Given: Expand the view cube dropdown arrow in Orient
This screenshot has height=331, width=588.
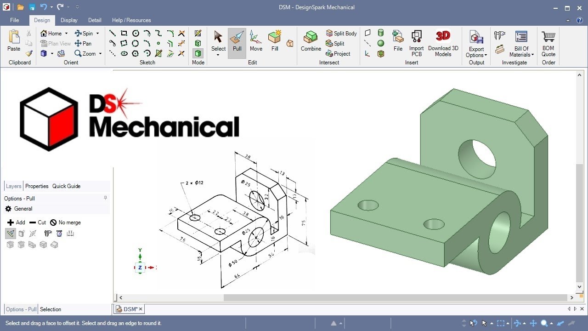Looking at the screenshot, I should (52, 53).
